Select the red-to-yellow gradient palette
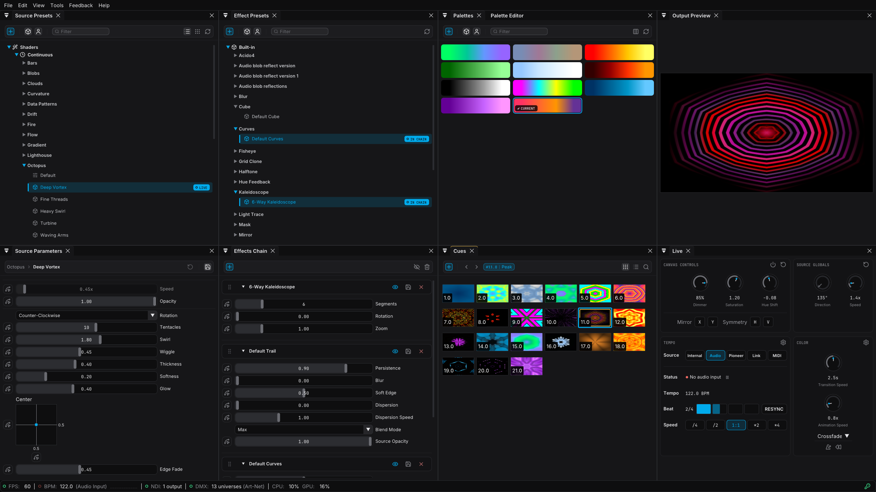 (619, 52)
